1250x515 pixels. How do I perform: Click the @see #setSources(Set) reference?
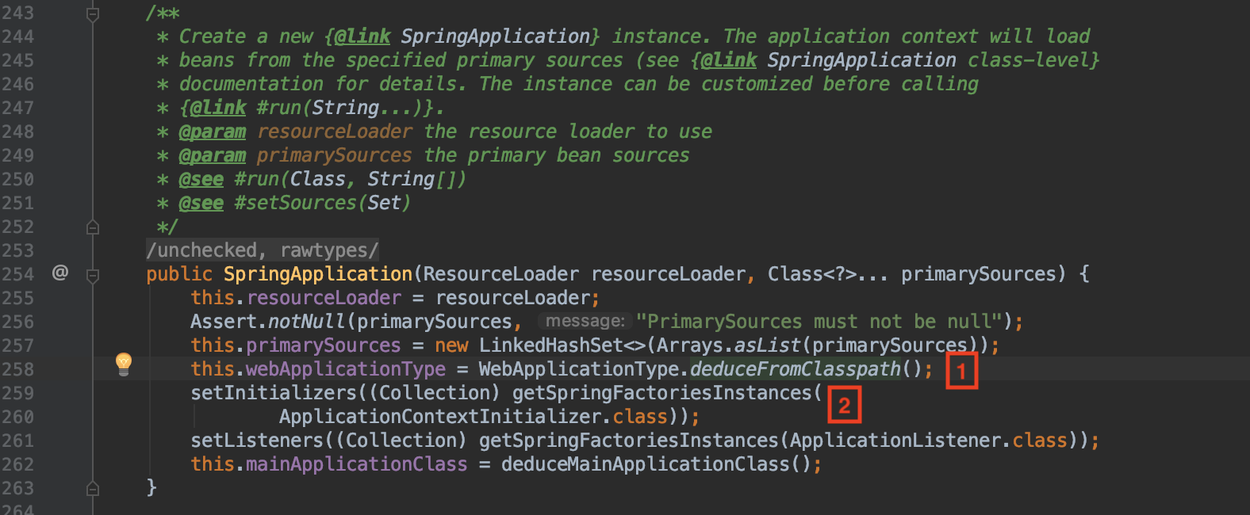[x=295, y=203]
